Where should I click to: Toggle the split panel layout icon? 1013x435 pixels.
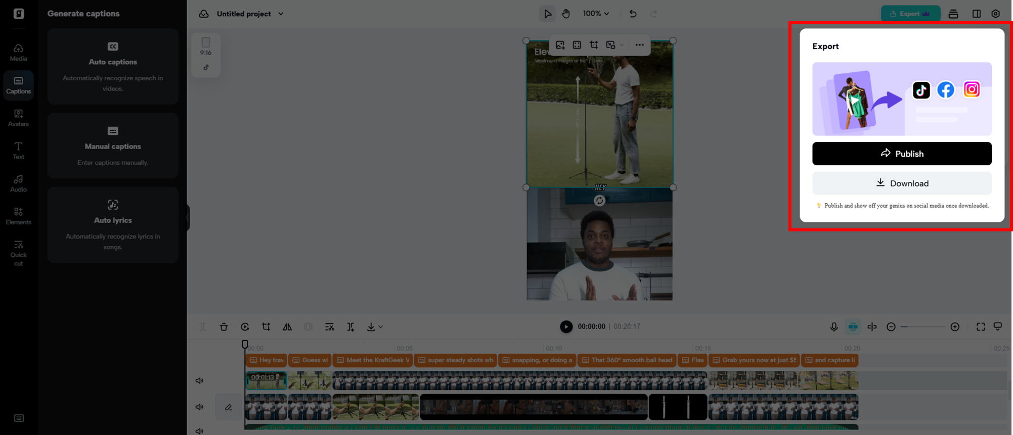[x=976, y=14]
